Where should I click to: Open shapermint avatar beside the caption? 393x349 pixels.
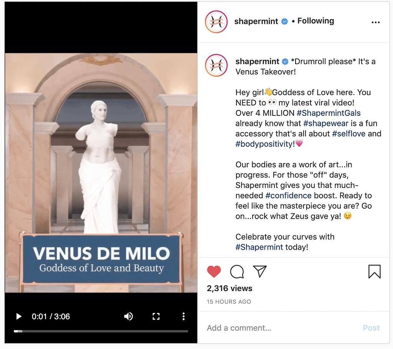click(216, 65)
